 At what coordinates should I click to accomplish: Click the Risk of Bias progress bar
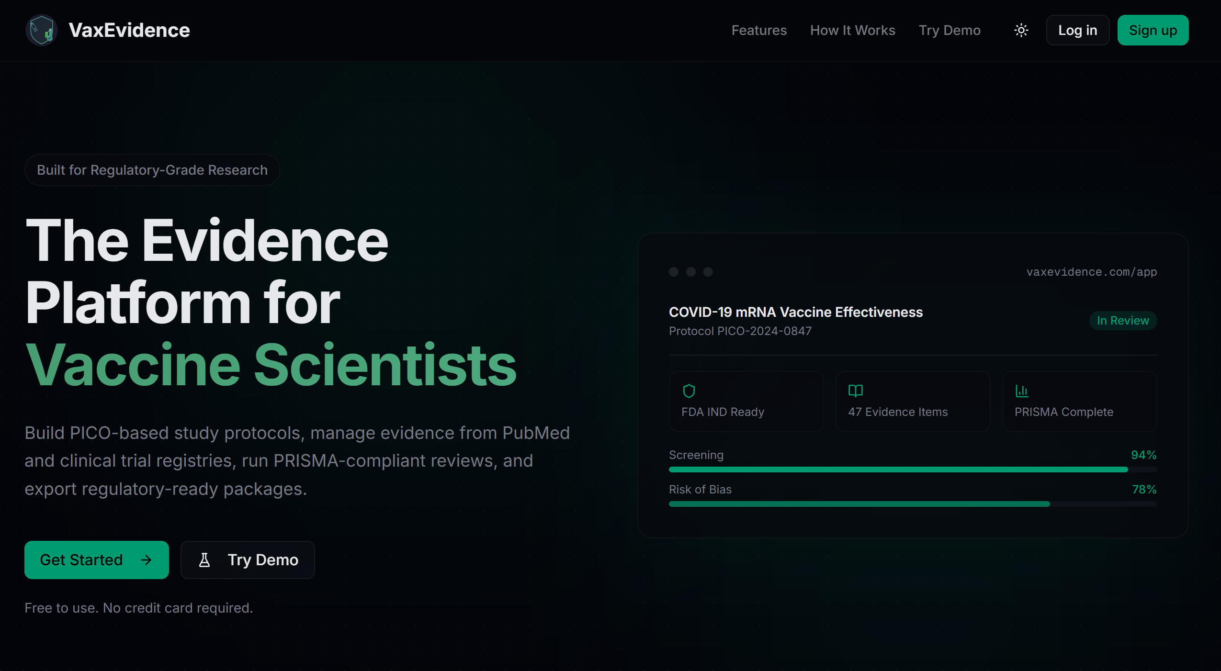912,504
